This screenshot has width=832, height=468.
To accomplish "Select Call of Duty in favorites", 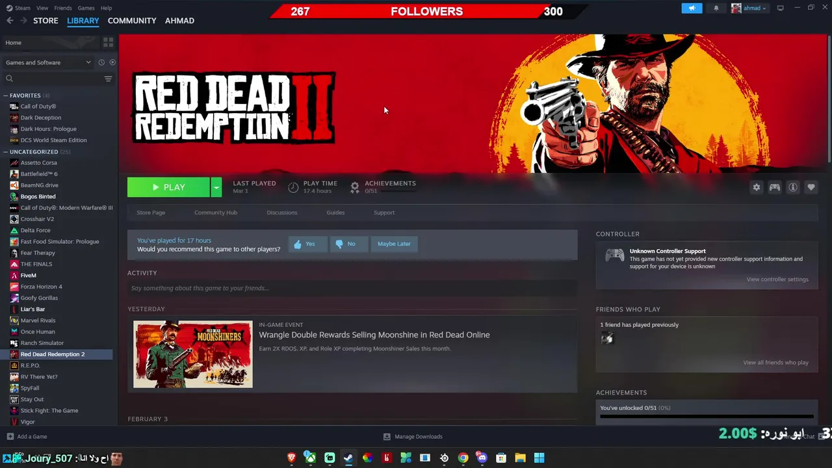I will (x=38, y=107).
